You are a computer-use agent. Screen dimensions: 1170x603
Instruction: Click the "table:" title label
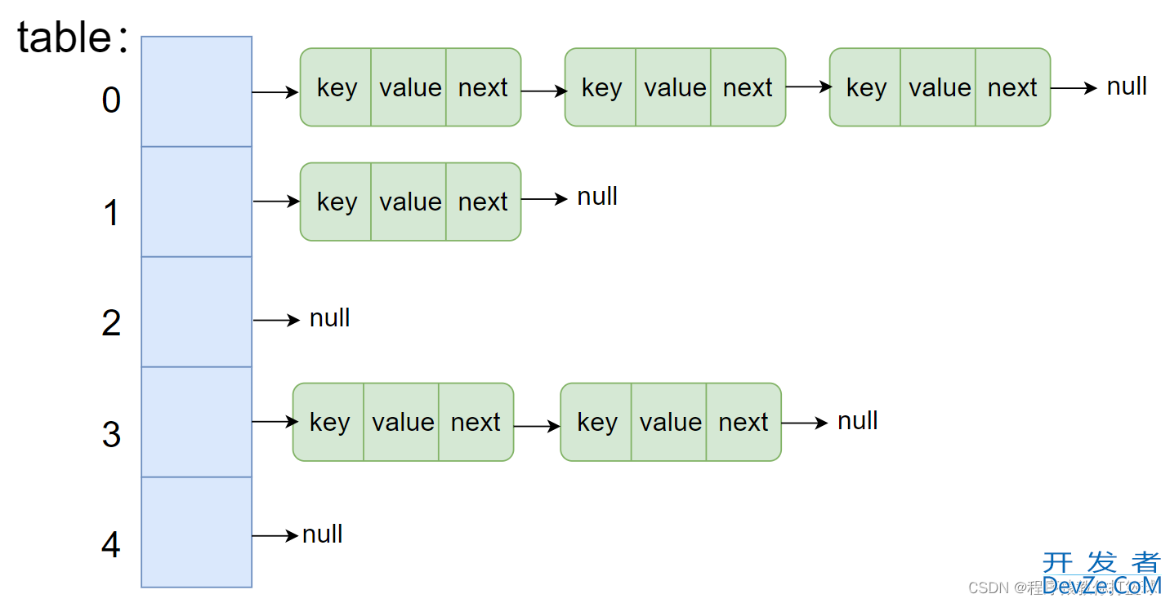[74, 38]
